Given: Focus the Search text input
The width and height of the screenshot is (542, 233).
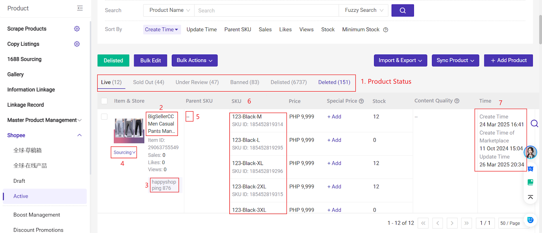Looking at the screenshot, I should pyautogui.click(x=267, y=10).
